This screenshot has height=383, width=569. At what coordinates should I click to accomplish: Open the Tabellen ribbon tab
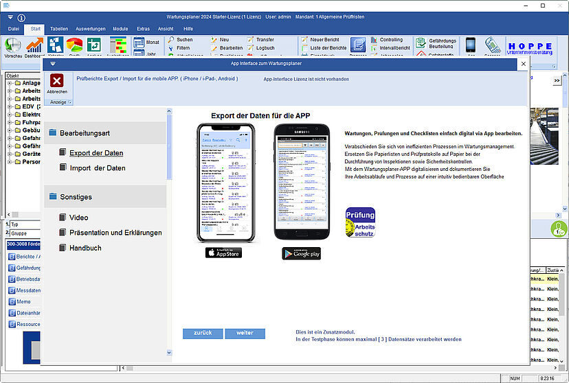coord(59,29)
